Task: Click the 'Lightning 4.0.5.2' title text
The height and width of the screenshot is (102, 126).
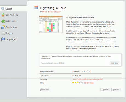Action: click(53, 8)
